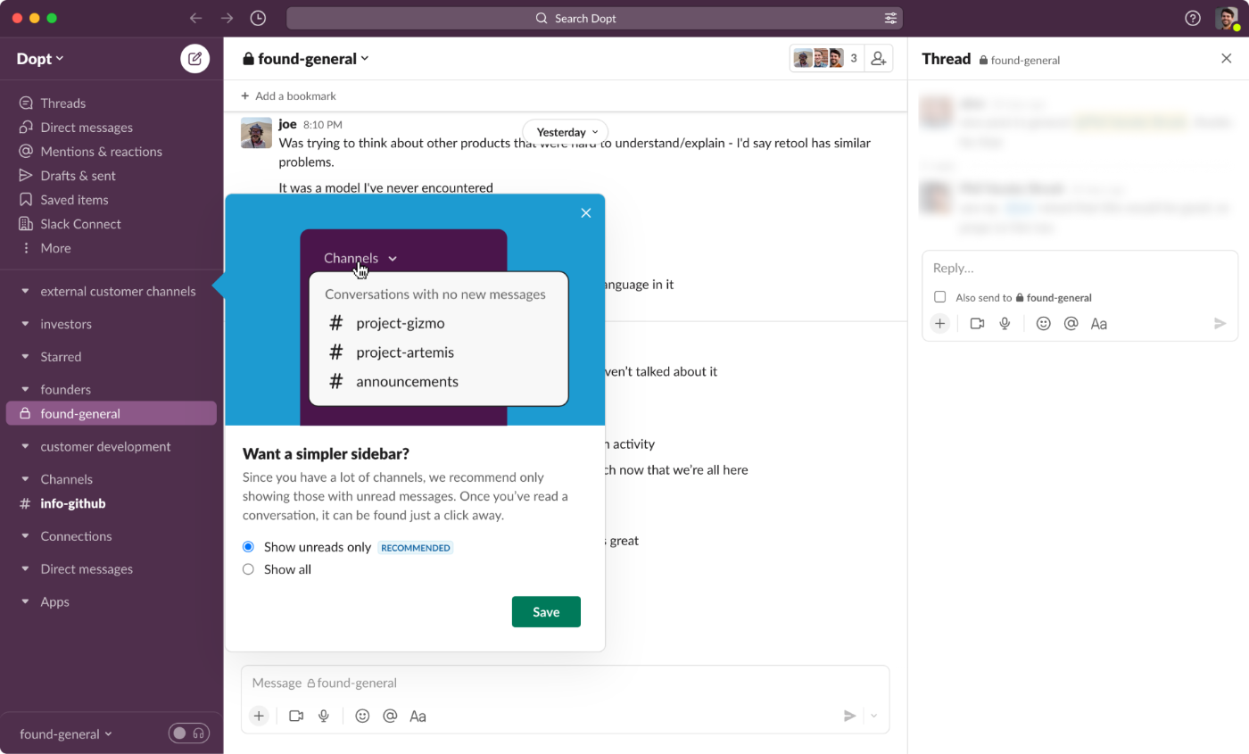Image resolution: width=1249 pixels, height=754 pixels.
Task: Start a video clip from the message composer
Action: (296, 715)
